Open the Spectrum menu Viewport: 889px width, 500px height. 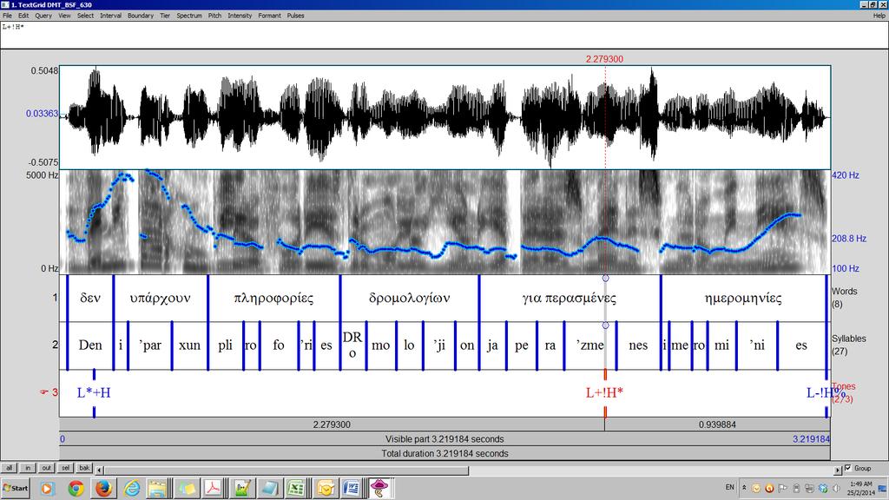click(189, 16)
